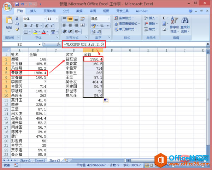The image size is (212, 170).
Task: Switch to Sheet1 worksheet tab
Action: tap(25, 160)
